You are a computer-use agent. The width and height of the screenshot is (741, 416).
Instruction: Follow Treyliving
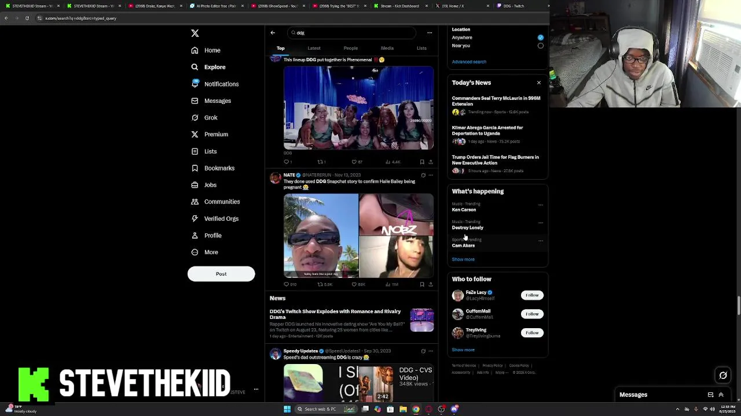tap(532, 333)
